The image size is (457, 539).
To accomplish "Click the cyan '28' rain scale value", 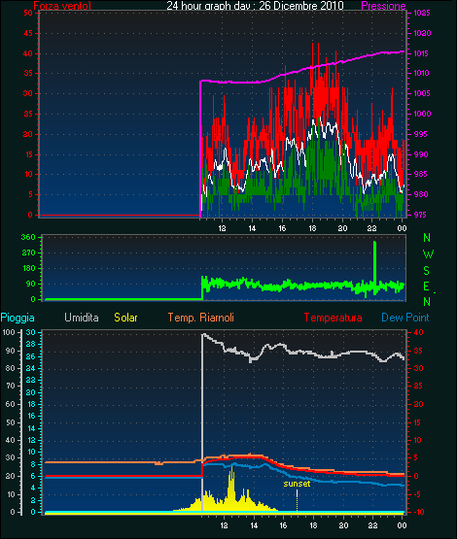I will click(30, 344).
